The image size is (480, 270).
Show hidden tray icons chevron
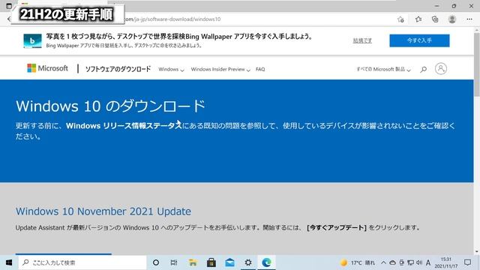point(383,262)
